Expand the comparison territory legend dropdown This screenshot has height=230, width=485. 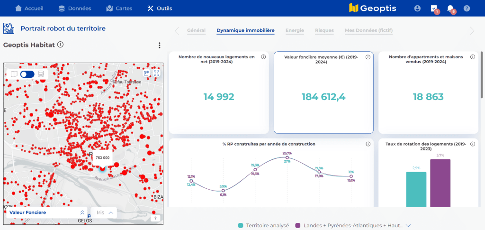(407, 226)
